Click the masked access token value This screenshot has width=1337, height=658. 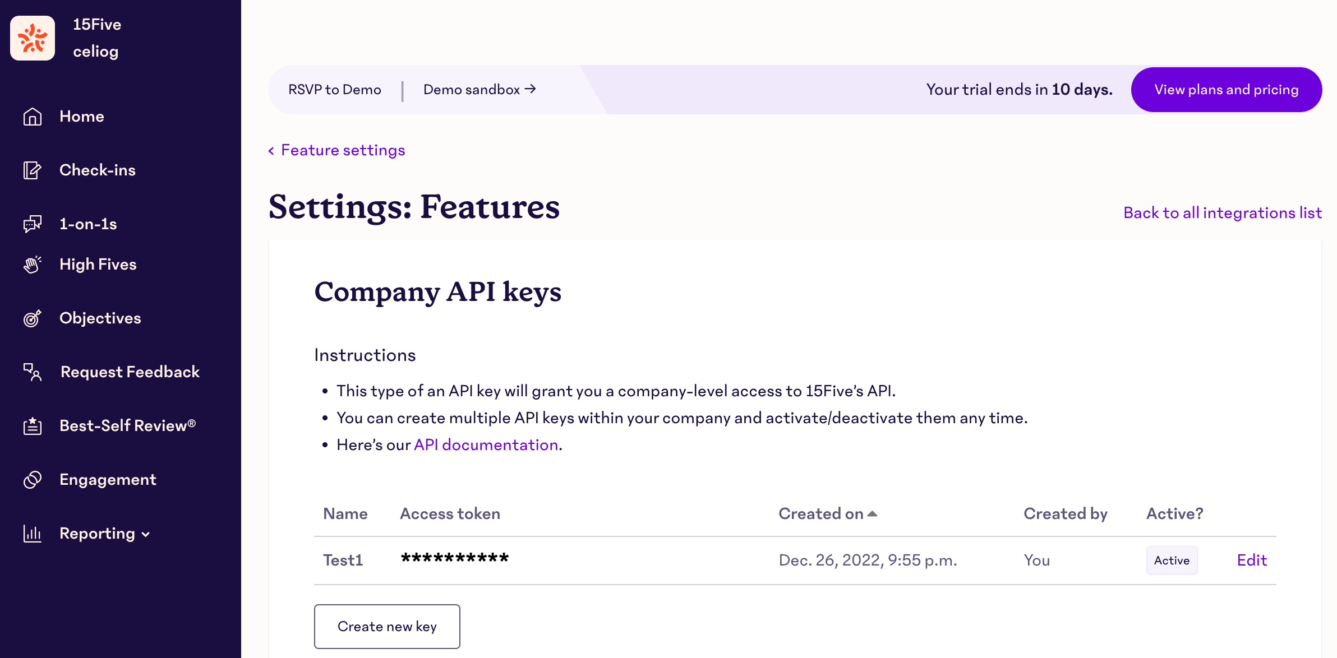click(455, 558)
